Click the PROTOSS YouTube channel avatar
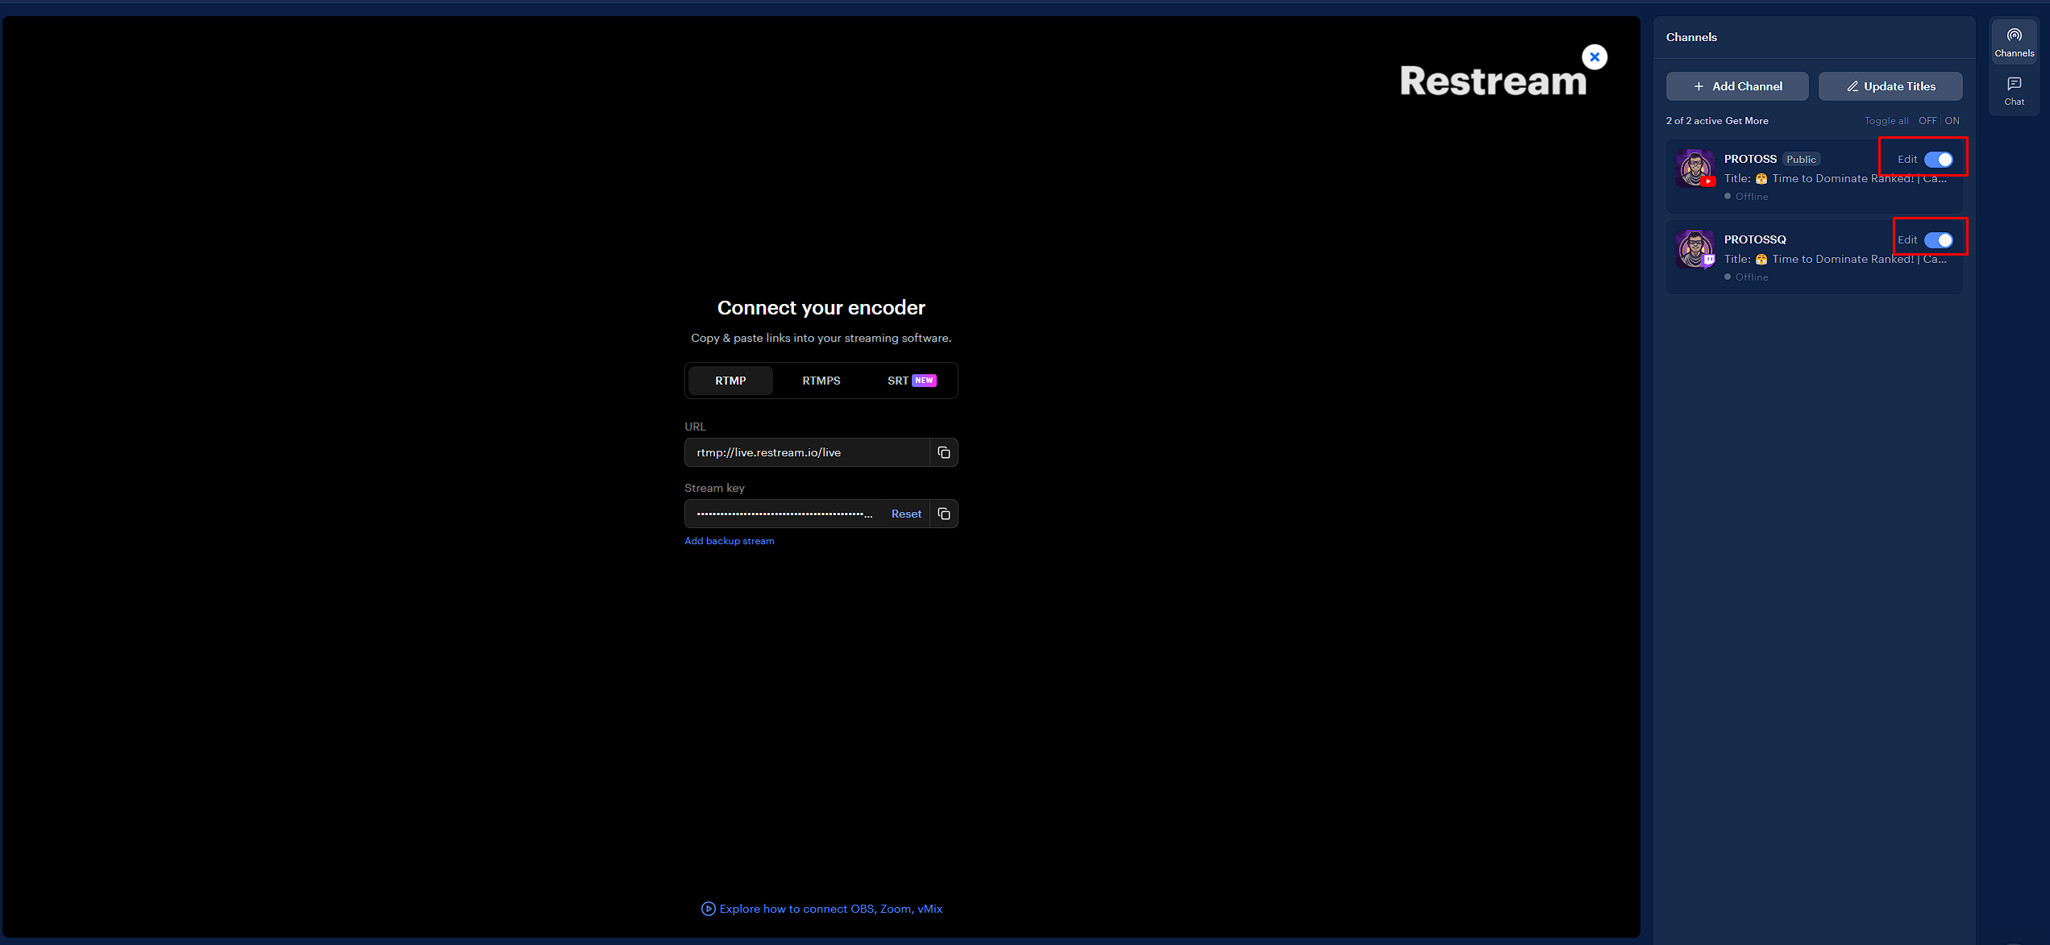Screen dimensions: 2050x945 (x=1696, y=169)
